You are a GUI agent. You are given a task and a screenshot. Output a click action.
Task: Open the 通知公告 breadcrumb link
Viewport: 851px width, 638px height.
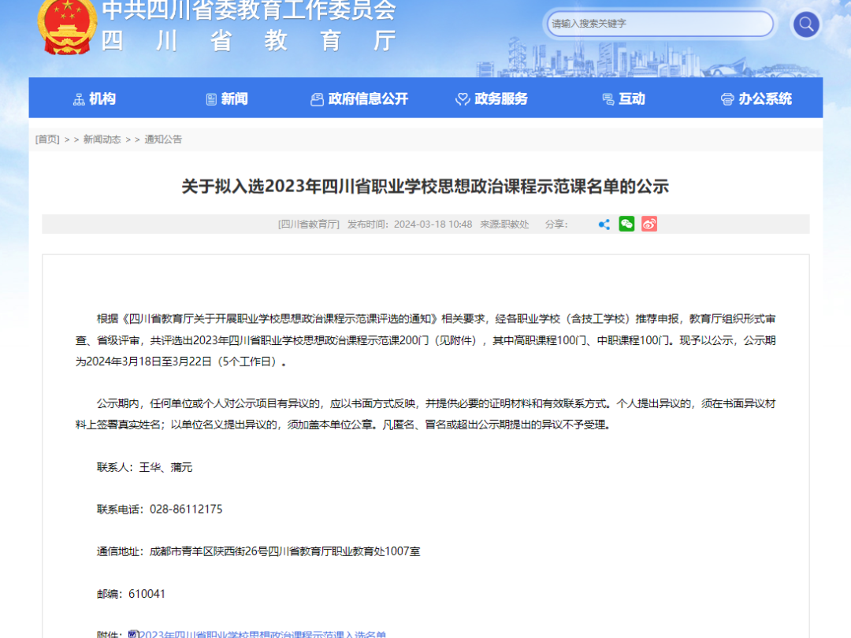163,139
